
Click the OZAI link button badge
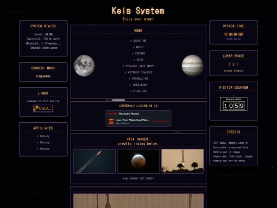click(43, 108)
